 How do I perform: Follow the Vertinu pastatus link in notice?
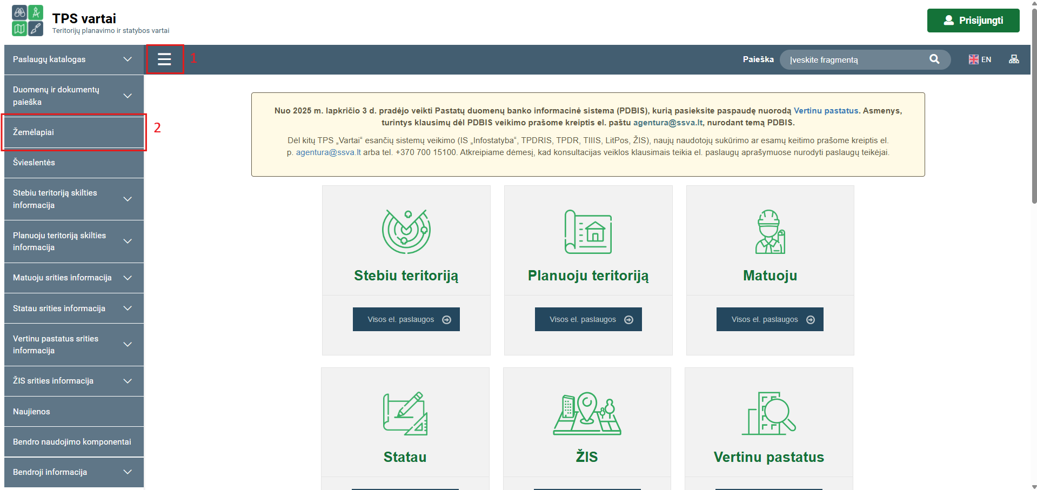(x=826, y=111)
